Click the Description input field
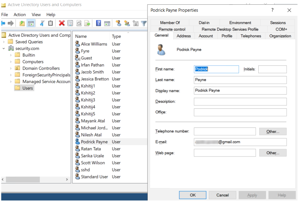 tap(240, 102)
